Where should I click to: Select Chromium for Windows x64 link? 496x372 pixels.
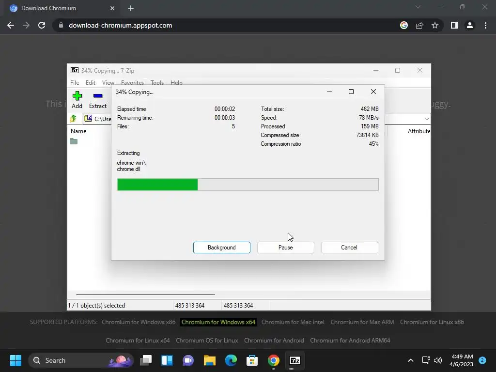(218, 322)
